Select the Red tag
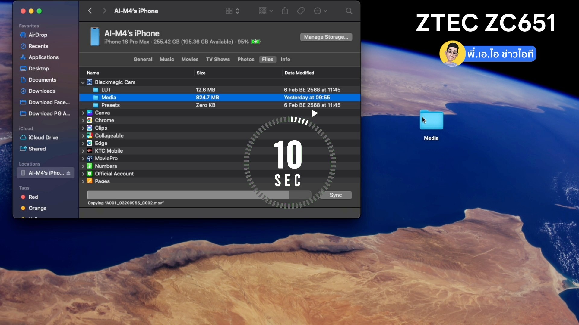This screenshot has width=579, height=325. click(x=33, y=197)
